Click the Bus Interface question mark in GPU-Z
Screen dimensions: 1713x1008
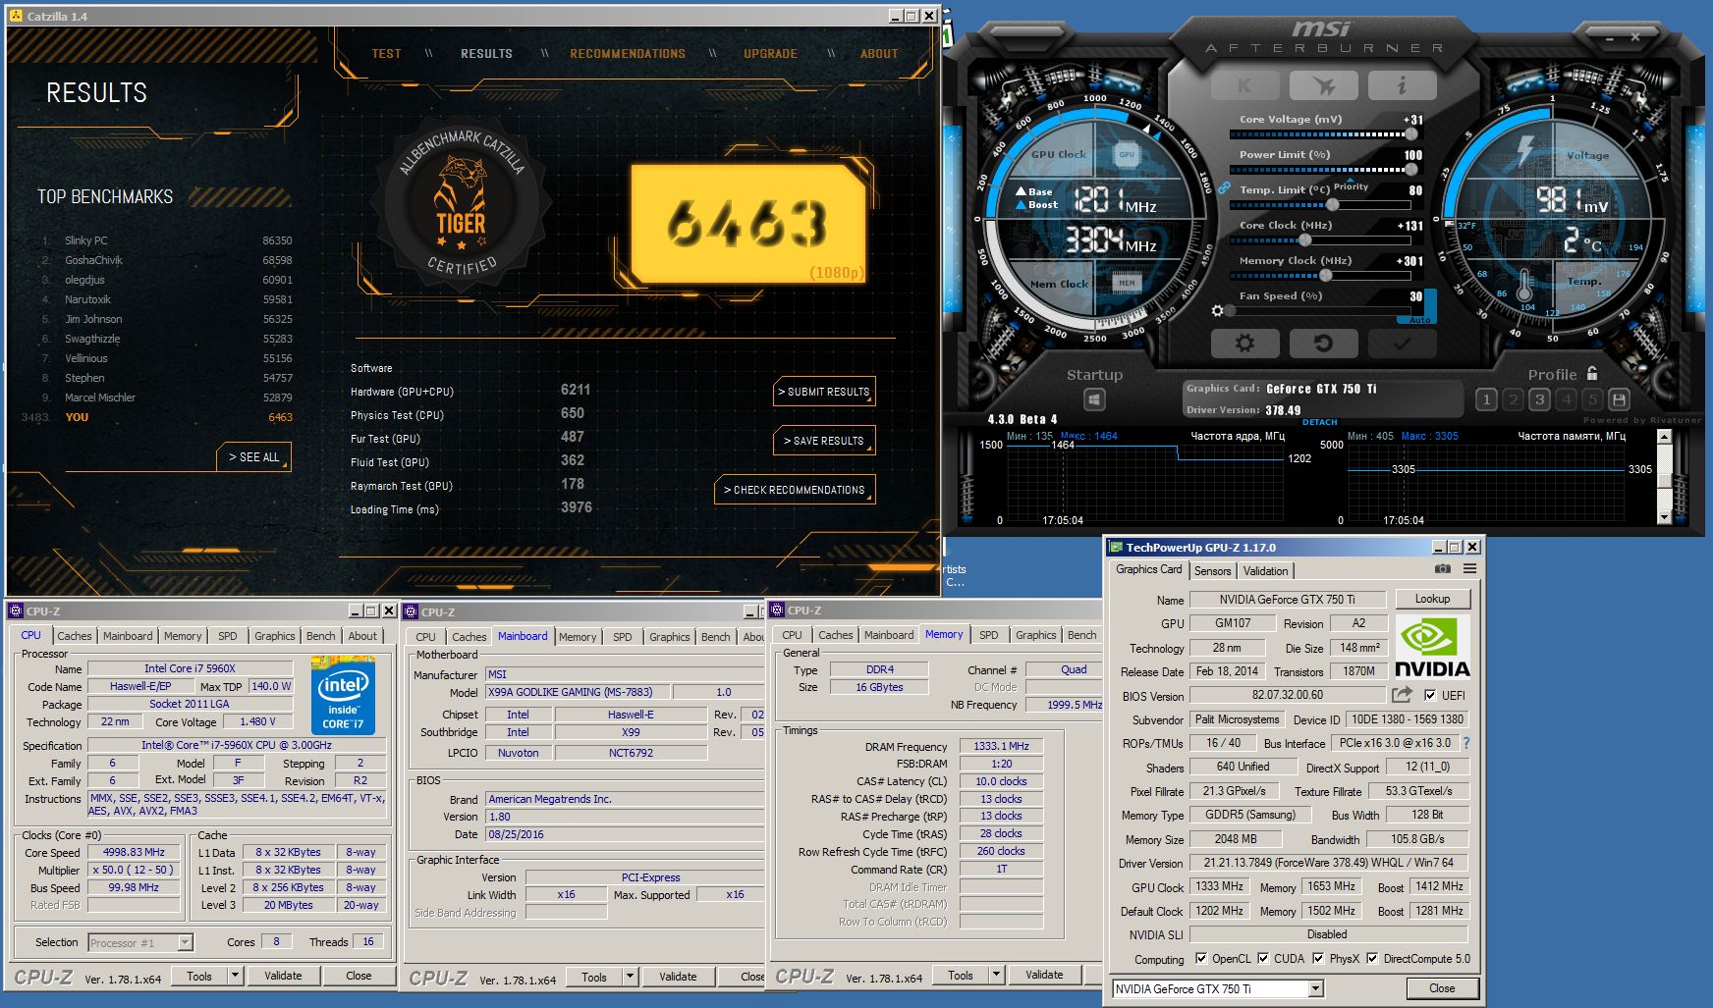[1466, 743]
